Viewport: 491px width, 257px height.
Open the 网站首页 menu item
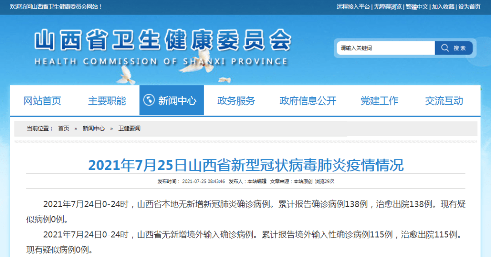42,101
